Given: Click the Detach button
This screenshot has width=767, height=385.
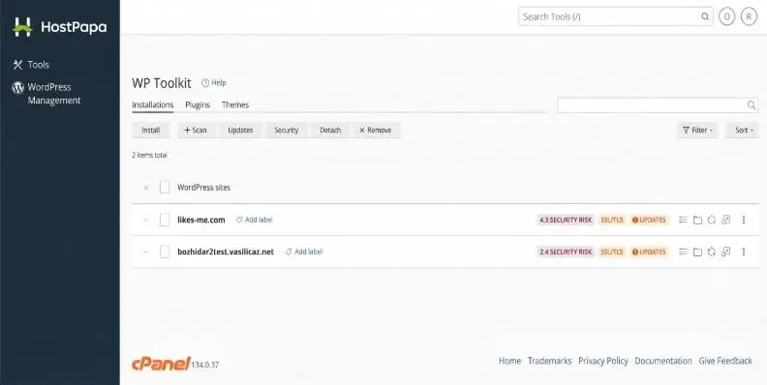Looking at the screenshot, I should pos(330,131).
